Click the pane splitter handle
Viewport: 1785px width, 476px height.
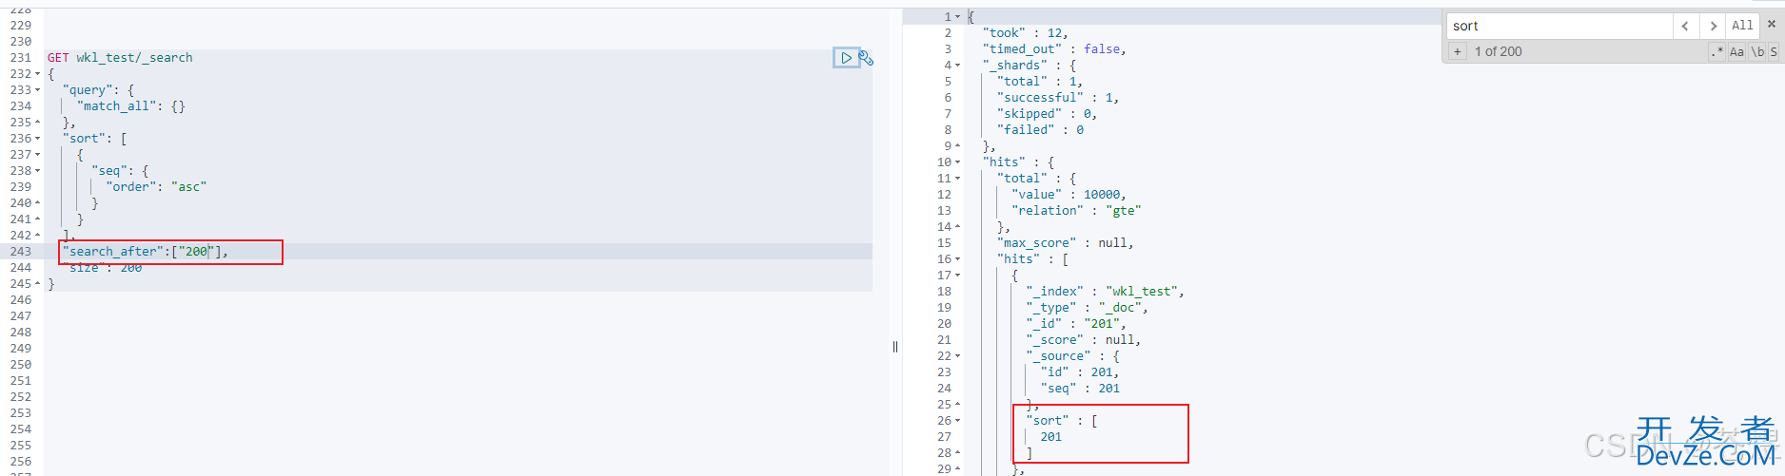(895, 347)
